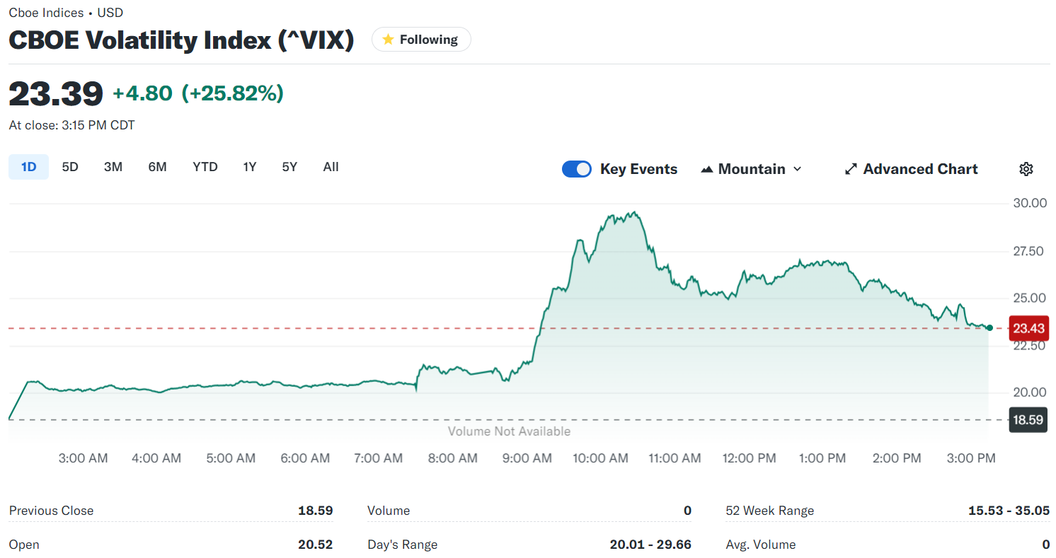The width and height of the screenshot is (1056, 558).
Task: Click the 12:00 PM x-axis label
Action: coord(749,458)
